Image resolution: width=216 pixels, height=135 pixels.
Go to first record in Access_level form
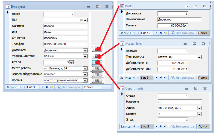(134, 77)
